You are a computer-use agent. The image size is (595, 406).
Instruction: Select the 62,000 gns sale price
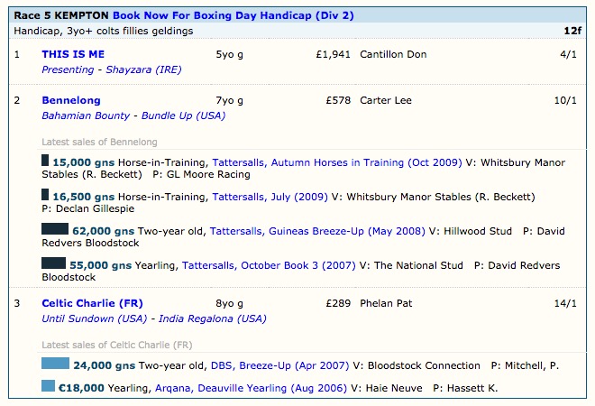click(x=103, y=231)
